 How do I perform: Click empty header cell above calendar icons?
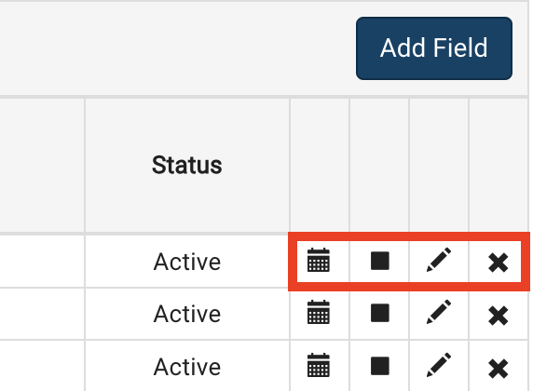[x=320, y=166]
